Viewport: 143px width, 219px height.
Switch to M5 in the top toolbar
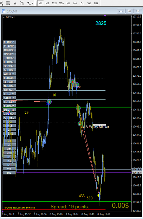tap(47, 3)
